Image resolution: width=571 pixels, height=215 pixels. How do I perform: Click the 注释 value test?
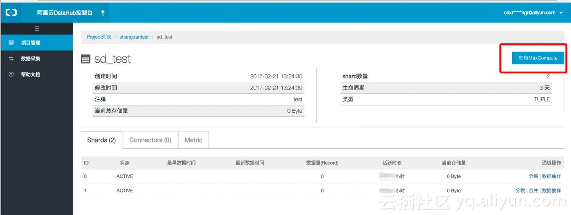click(298, 99)
